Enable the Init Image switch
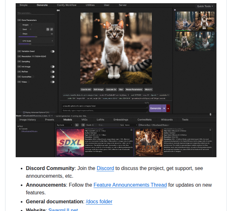The height and width of the screenshot is (211, 227). 52,67
